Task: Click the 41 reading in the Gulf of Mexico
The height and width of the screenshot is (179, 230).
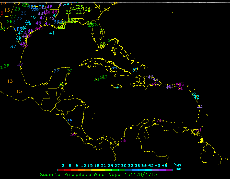Action: (52, 33)
